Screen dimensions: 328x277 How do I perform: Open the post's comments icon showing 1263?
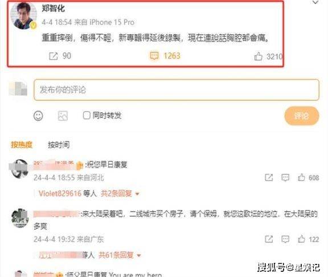[x=154, y=56]
